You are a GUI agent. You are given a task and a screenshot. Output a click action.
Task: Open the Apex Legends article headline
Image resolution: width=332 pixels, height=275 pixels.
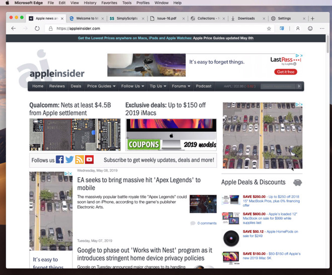point(139,184)
